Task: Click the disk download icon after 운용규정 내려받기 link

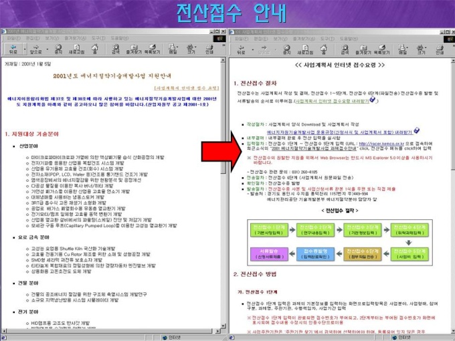Action: (x=417, y=130)
